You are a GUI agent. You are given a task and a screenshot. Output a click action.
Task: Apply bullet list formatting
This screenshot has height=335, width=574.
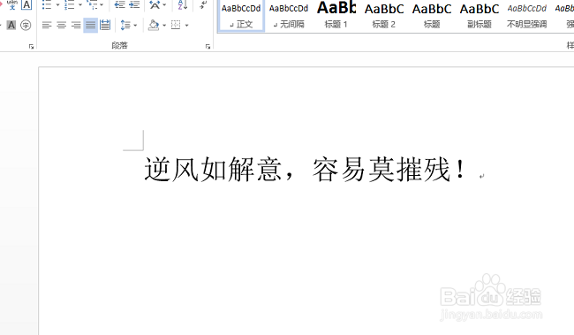pyautogui.click(x=47, y=4)
